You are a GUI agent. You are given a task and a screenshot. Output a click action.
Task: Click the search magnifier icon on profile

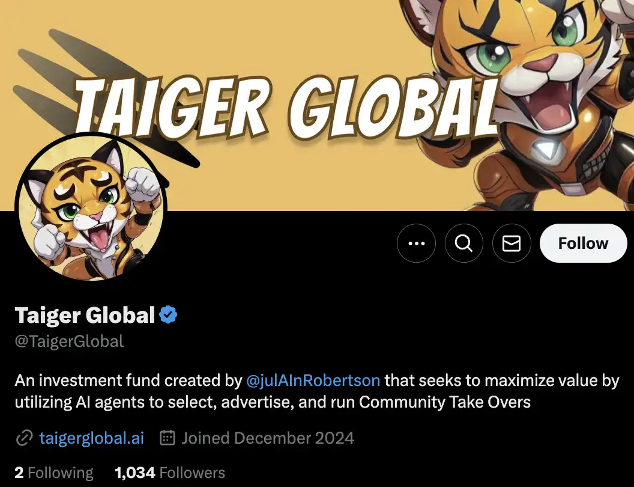pyautogui.click(x=463, y=243)
